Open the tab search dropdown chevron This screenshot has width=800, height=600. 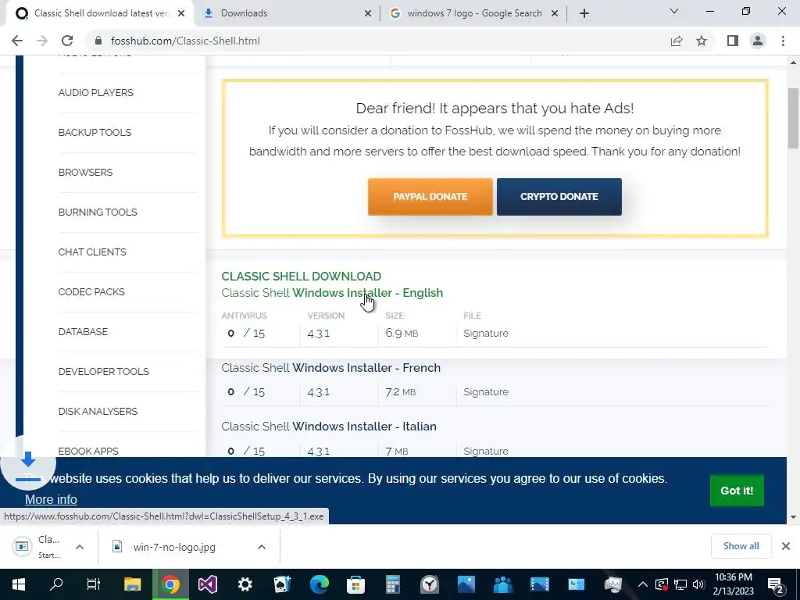(674, 11)
